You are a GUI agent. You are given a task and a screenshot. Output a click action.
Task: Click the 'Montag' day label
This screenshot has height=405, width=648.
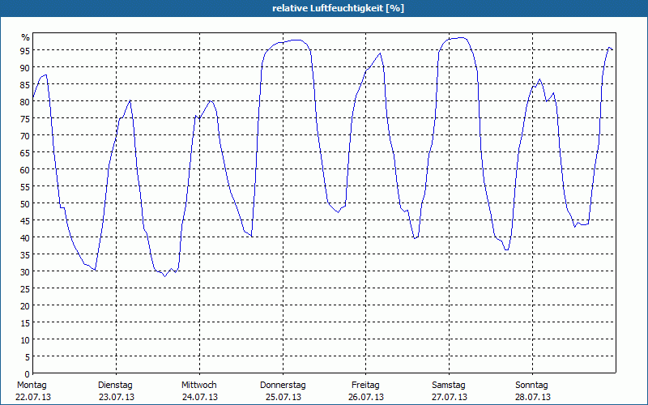32,385
